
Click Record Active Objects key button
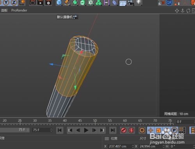[x=123, y=130]
